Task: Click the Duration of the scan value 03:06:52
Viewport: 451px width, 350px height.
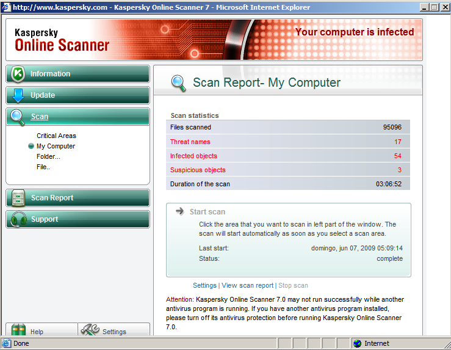Action: coord(389,184)
